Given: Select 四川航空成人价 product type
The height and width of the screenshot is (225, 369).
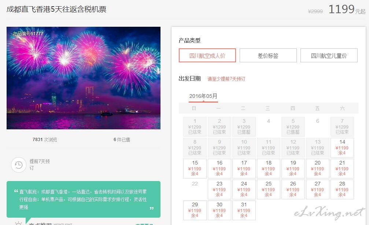Looking at the screenshot, I should 207,56.
